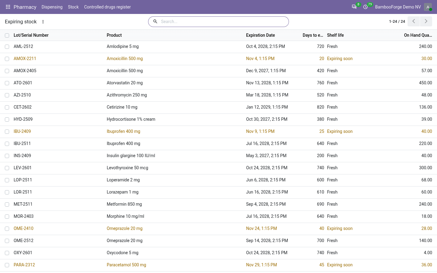This screenshot has height=273, width=437.
Task: Click the Pharmacy app title
Action: (x=25, y=7)
